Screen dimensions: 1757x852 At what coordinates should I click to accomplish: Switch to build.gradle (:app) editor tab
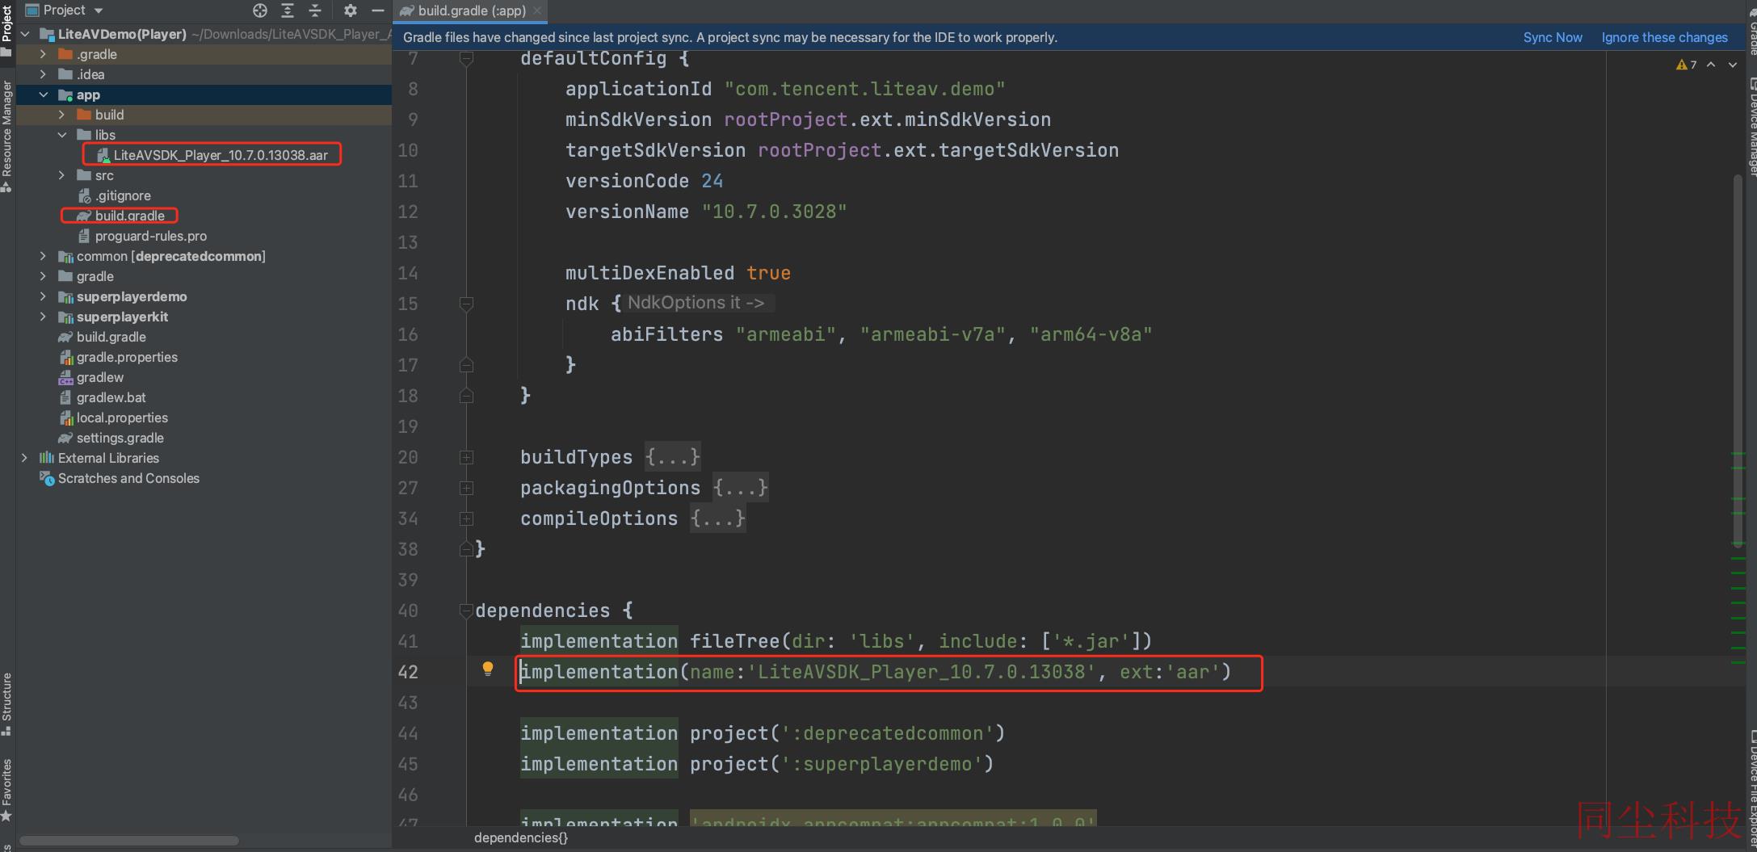click(x=471, y=10)
